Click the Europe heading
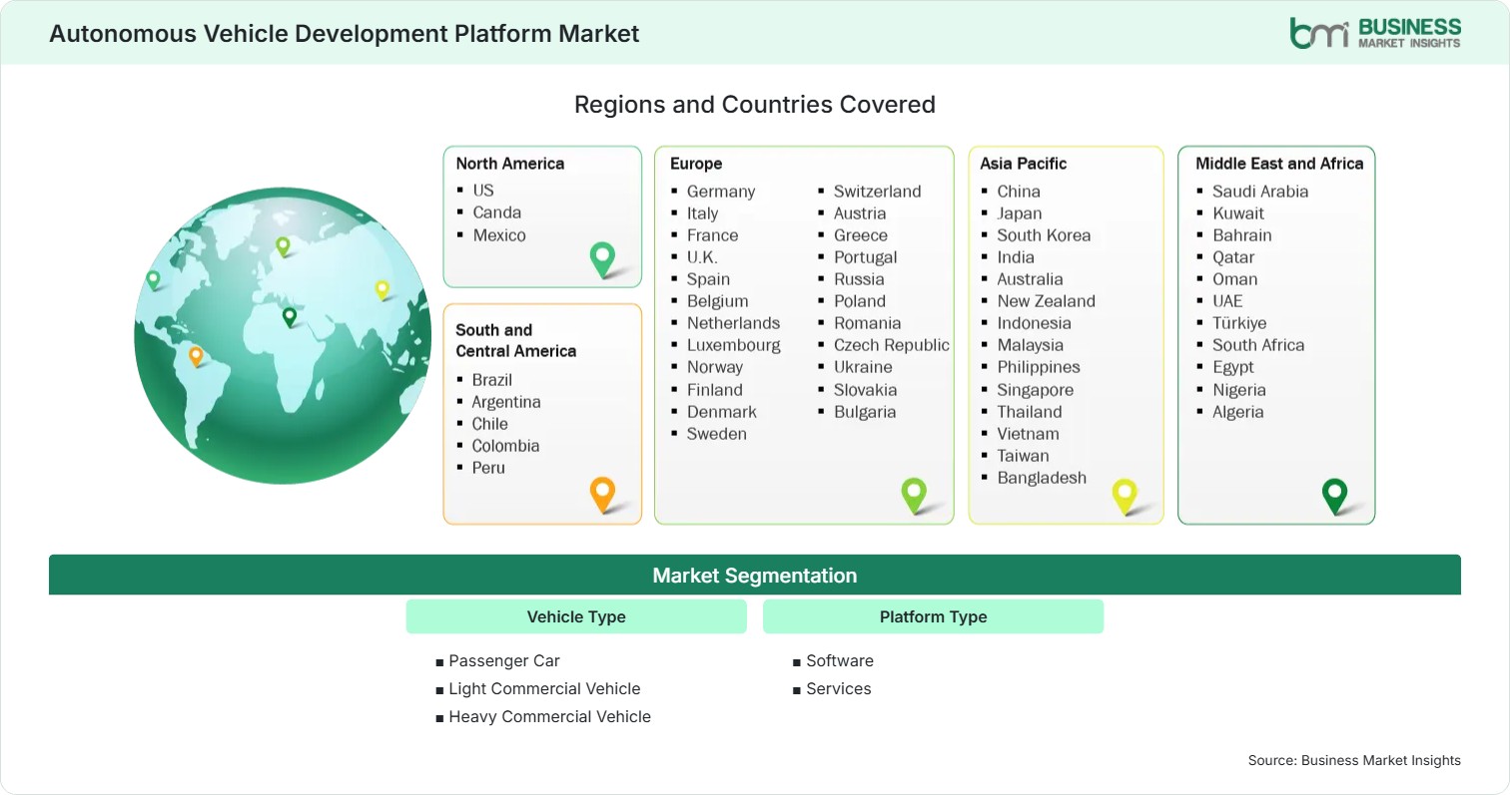This screenshot has width=1510, height=795. 696,164
